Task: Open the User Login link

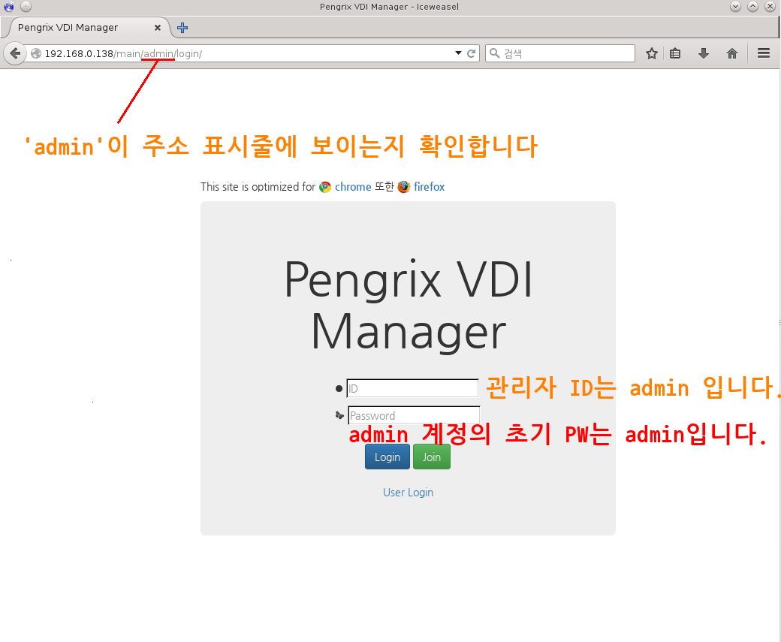Action: pos(408,493)
